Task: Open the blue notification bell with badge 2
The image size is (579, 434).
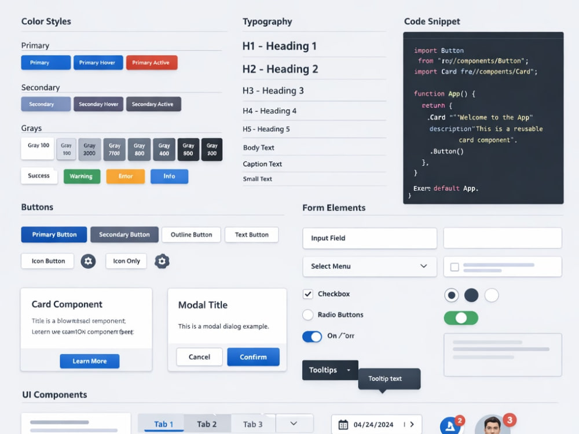Action: 450,426
